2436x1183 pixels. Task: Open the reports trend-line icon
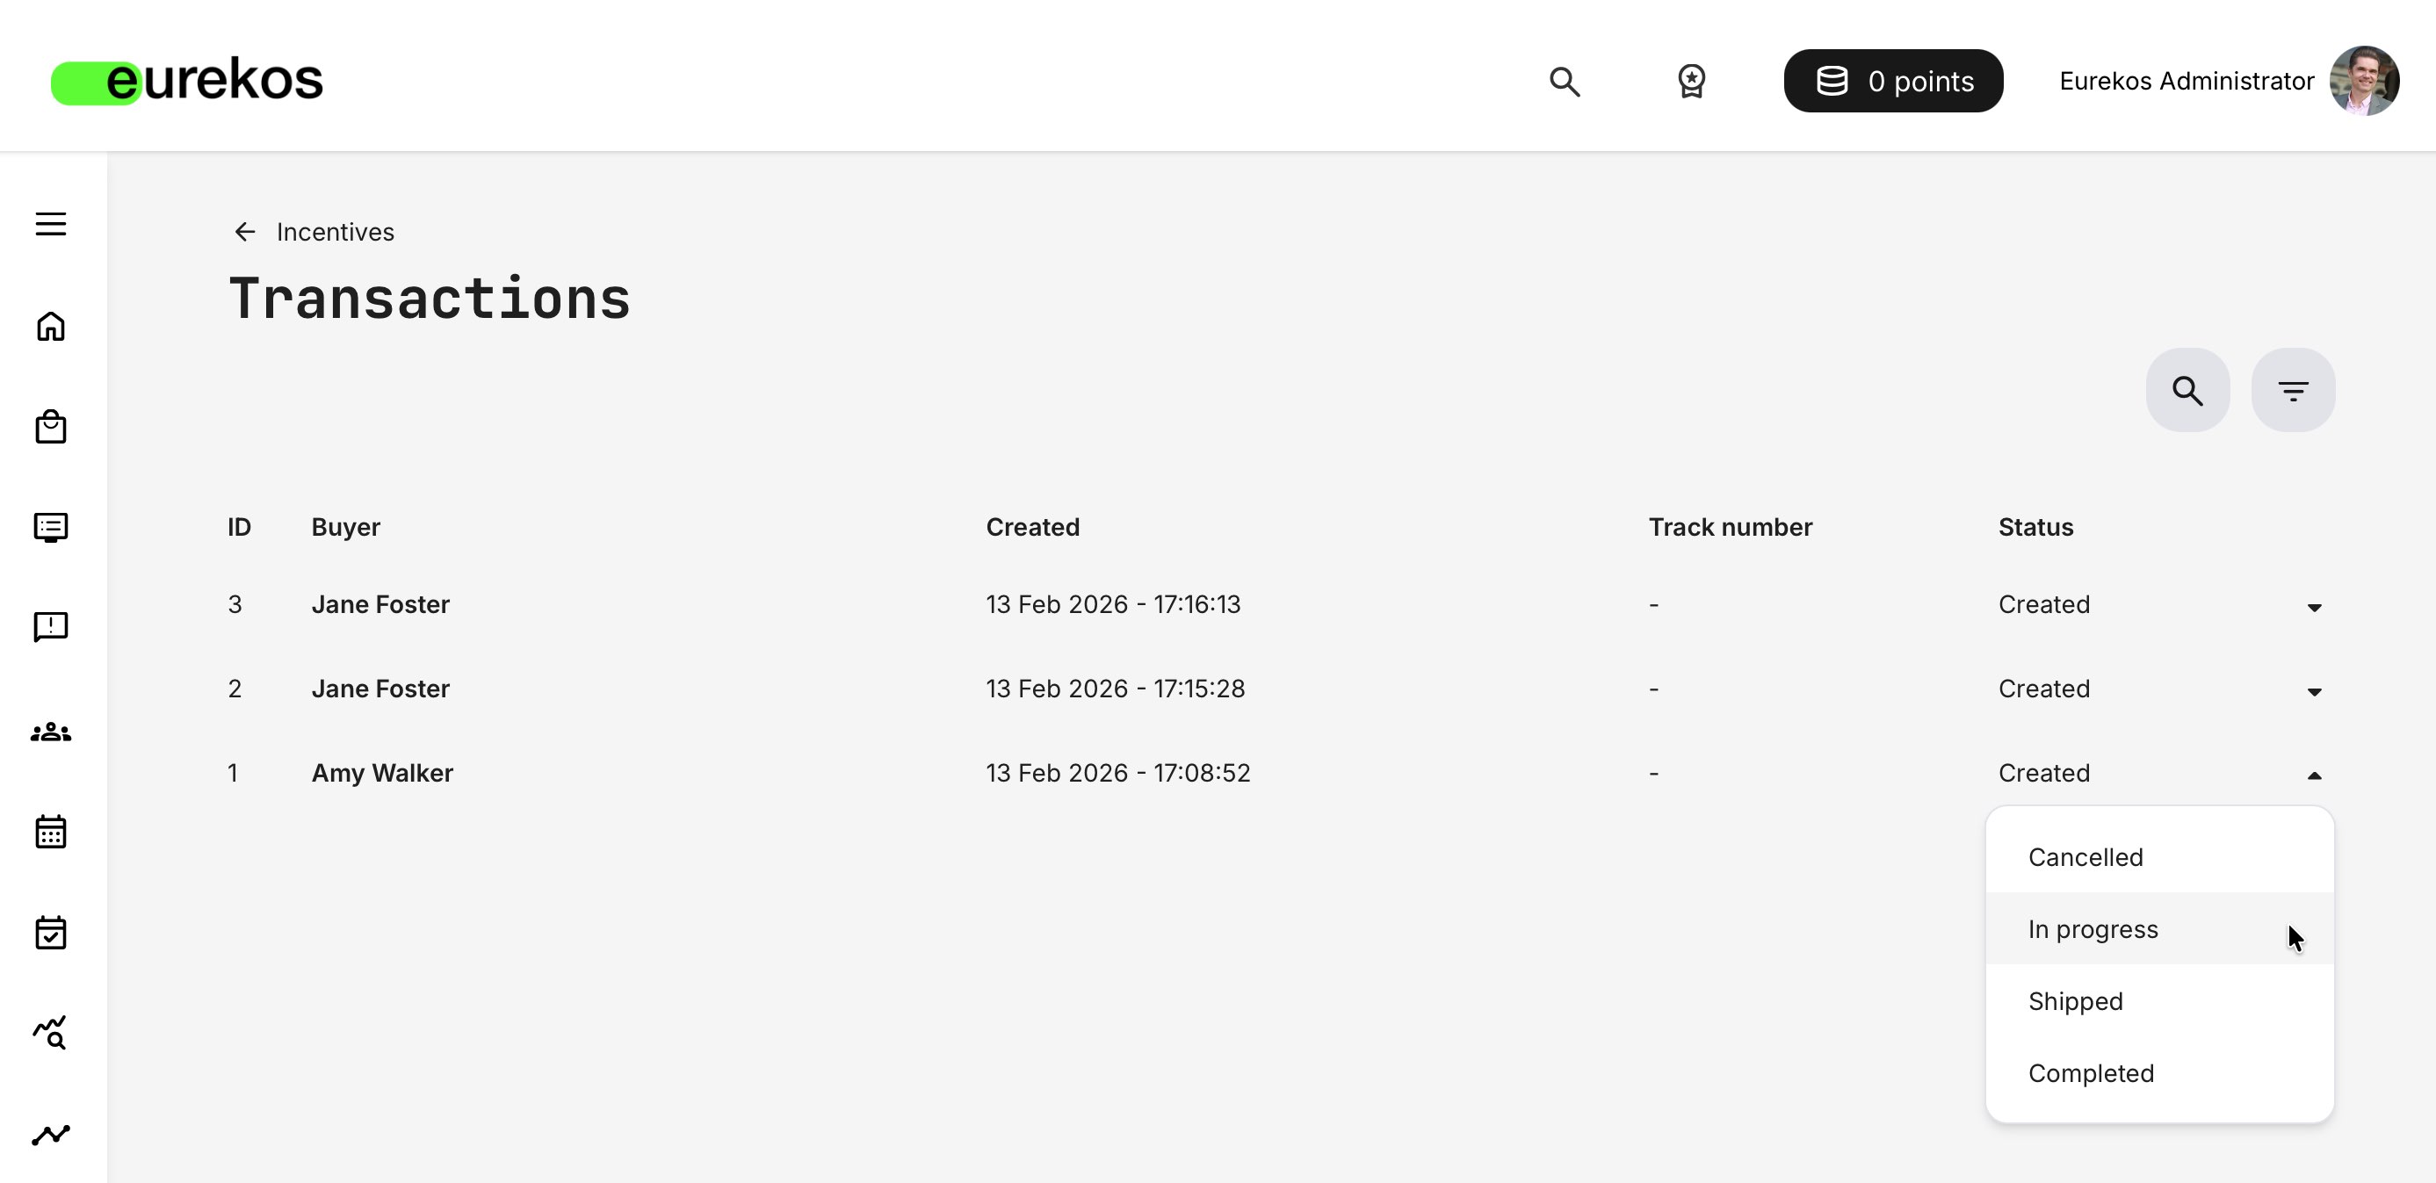(50, 1133)
